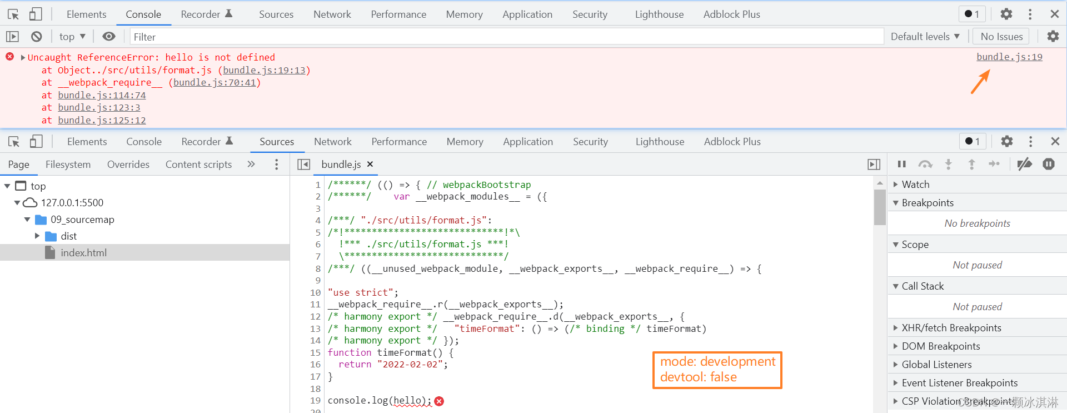
Task: Select the Content scripts navigator tab
Action: 198,165
